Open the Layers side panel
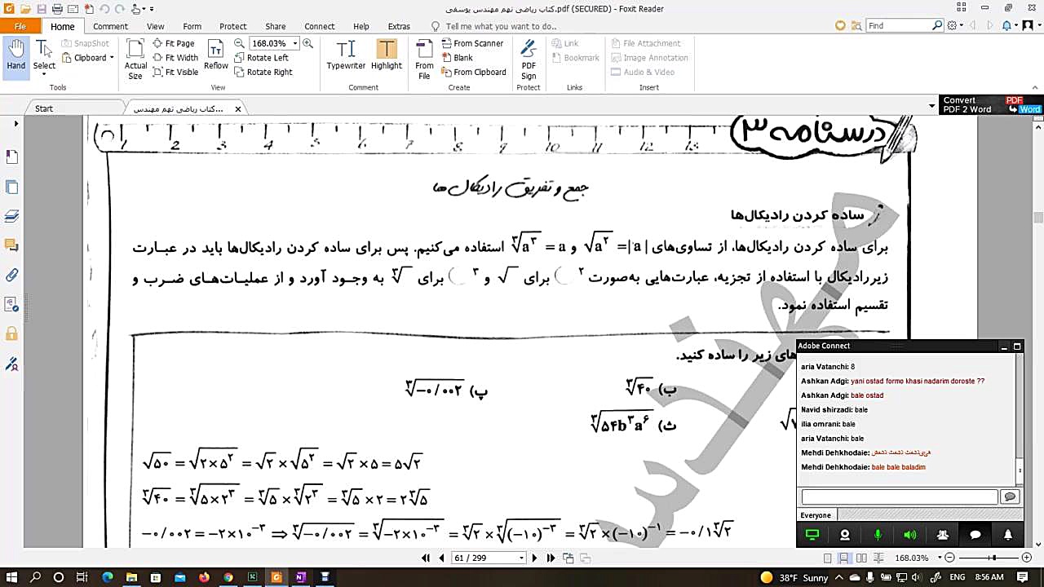This screenshot has width=1044, height=587. point(11,216)
